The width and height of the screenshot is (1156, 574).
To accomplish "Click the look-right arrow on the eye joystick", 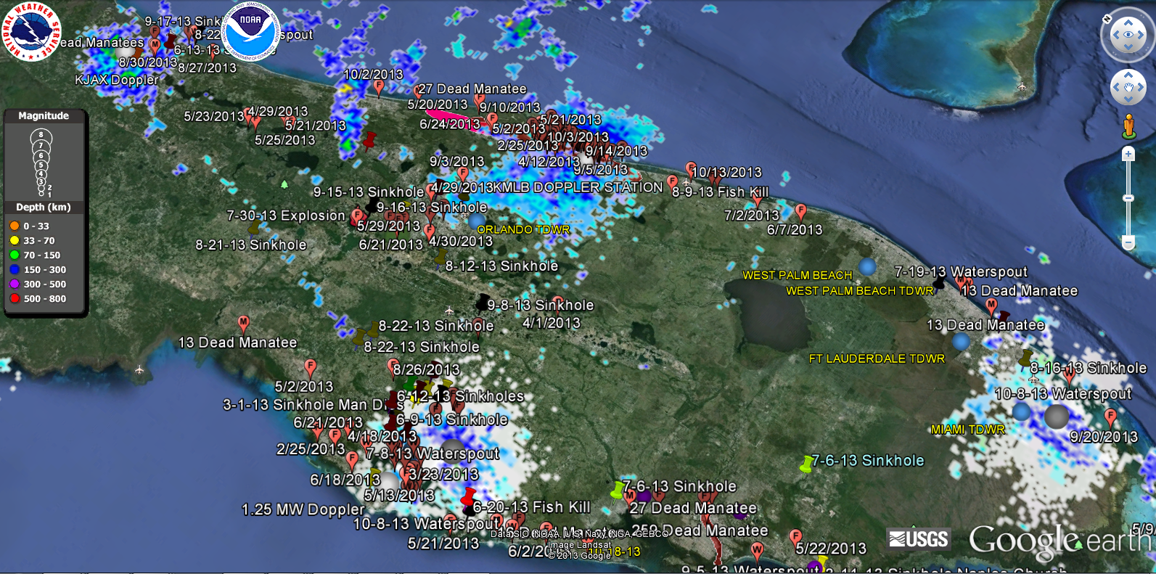I will [x=1141, y=35].
